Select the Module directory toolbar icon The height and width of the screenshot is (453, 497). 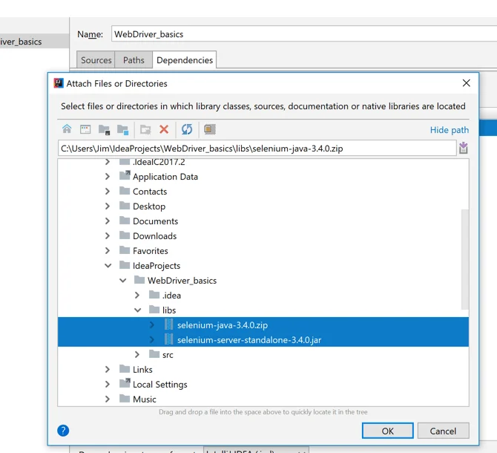[x=122, y=129]
